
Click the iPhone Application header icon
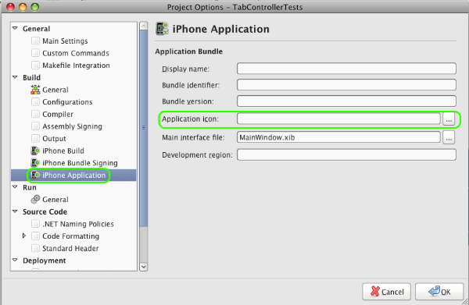[x=163, y=29]
